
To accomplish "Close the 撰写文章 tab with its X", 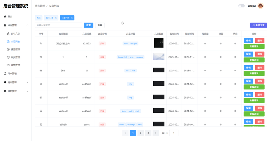I will [x=56, y=18].
